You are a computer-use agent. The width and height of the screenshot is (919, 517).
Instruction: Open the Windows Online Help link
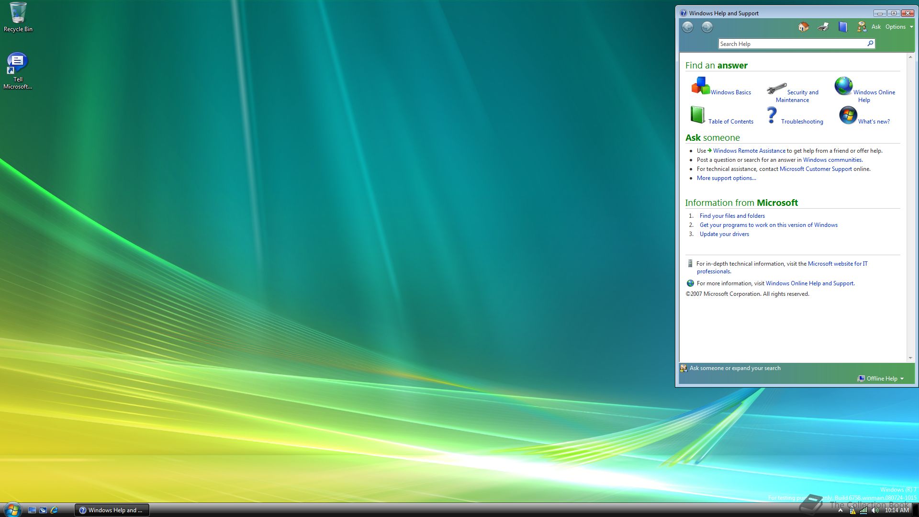874,96
